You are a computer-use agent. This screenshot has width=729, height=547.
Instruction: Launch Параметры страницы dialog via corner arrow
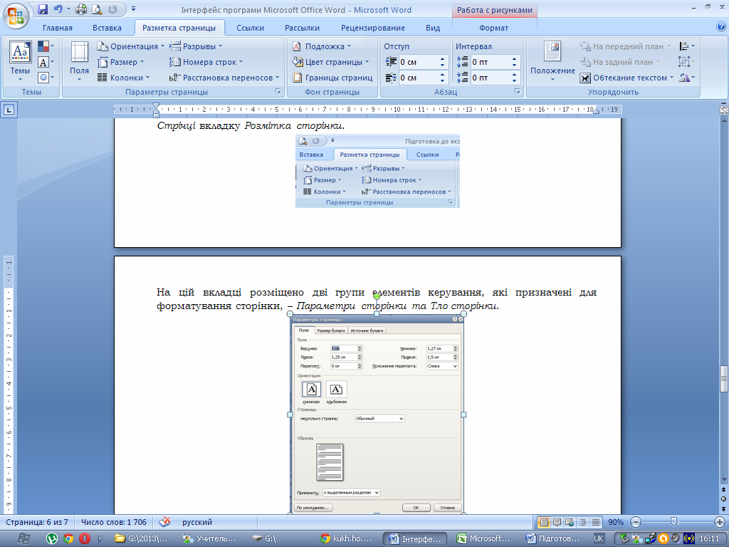click(278, 92)
